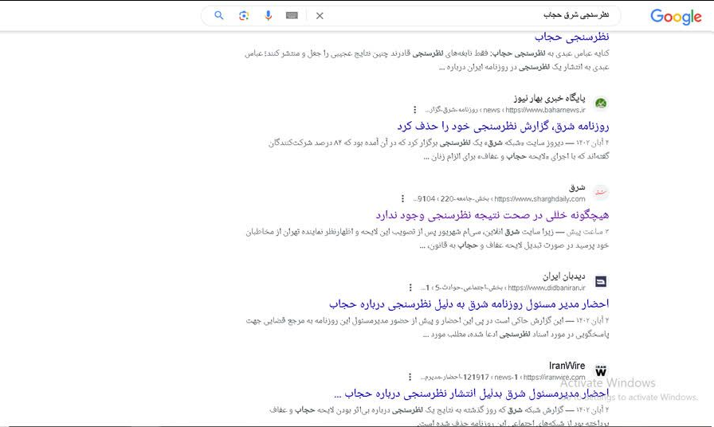Open three-dot menu for baharnews.ir result
This screenshot has height=427, width=714.
414,110
